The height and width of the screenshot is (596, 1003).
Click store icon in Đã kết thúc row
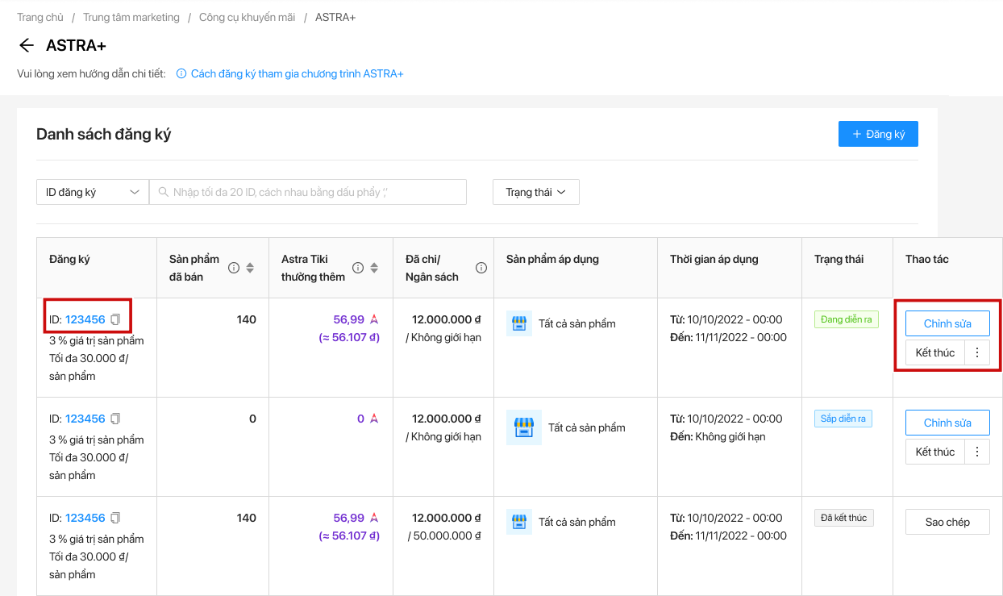[519, 522]
